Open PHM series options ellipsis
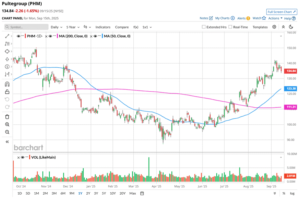Viewport: 303px width, 199px height. 23,36
